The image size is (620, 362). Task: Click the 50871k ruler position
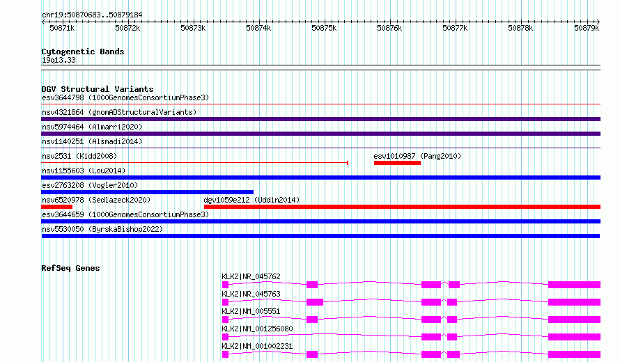click(x=62, y=28)
